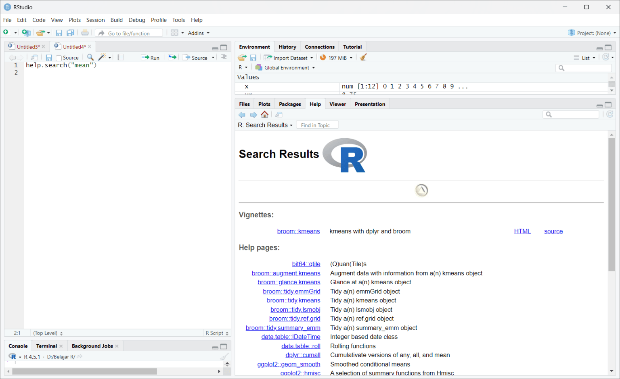Viewport: 620px width, 379px height.
Task: Save all open documents
Action: coord(70,33)
